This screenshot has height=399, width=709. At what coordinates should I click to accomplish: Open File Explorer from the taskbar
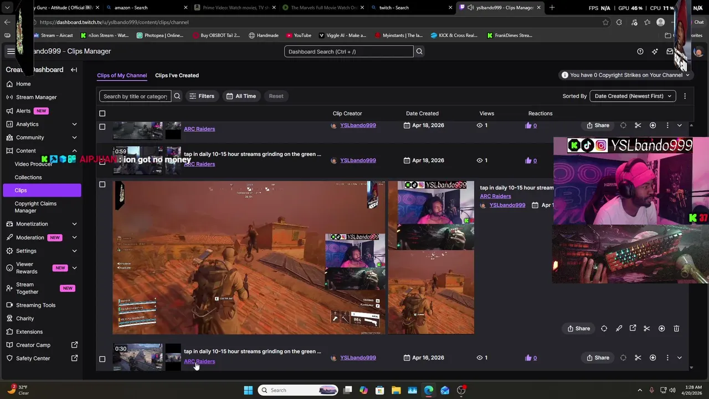(x=396, y=390)
